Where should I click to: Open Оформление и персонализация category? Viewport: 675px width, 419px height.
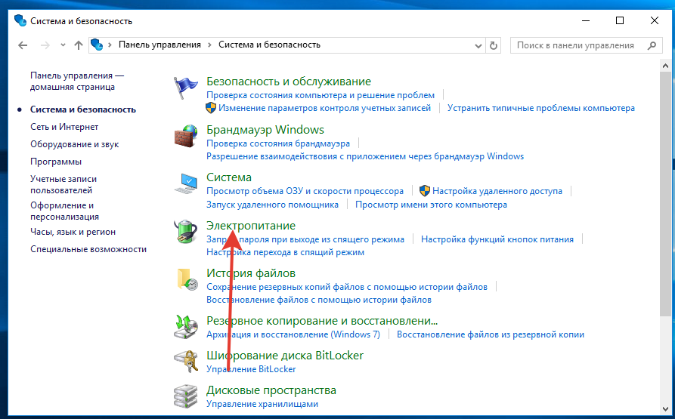(64, 211)
